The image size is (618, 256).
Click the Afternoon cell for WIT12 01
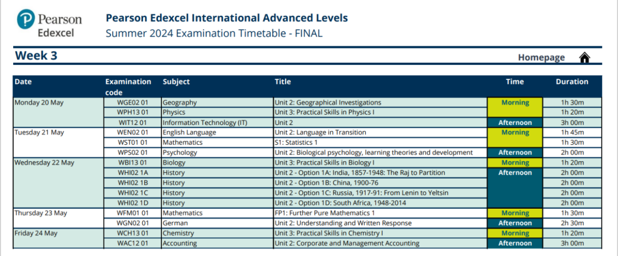pyautogui.click(x=515, y=123)
